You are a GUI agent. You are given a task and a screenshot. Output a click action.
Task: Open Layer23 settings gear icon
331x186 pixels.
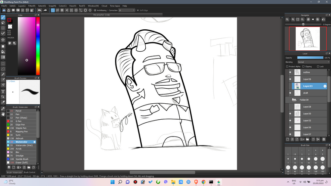click(x=325, y=86)
